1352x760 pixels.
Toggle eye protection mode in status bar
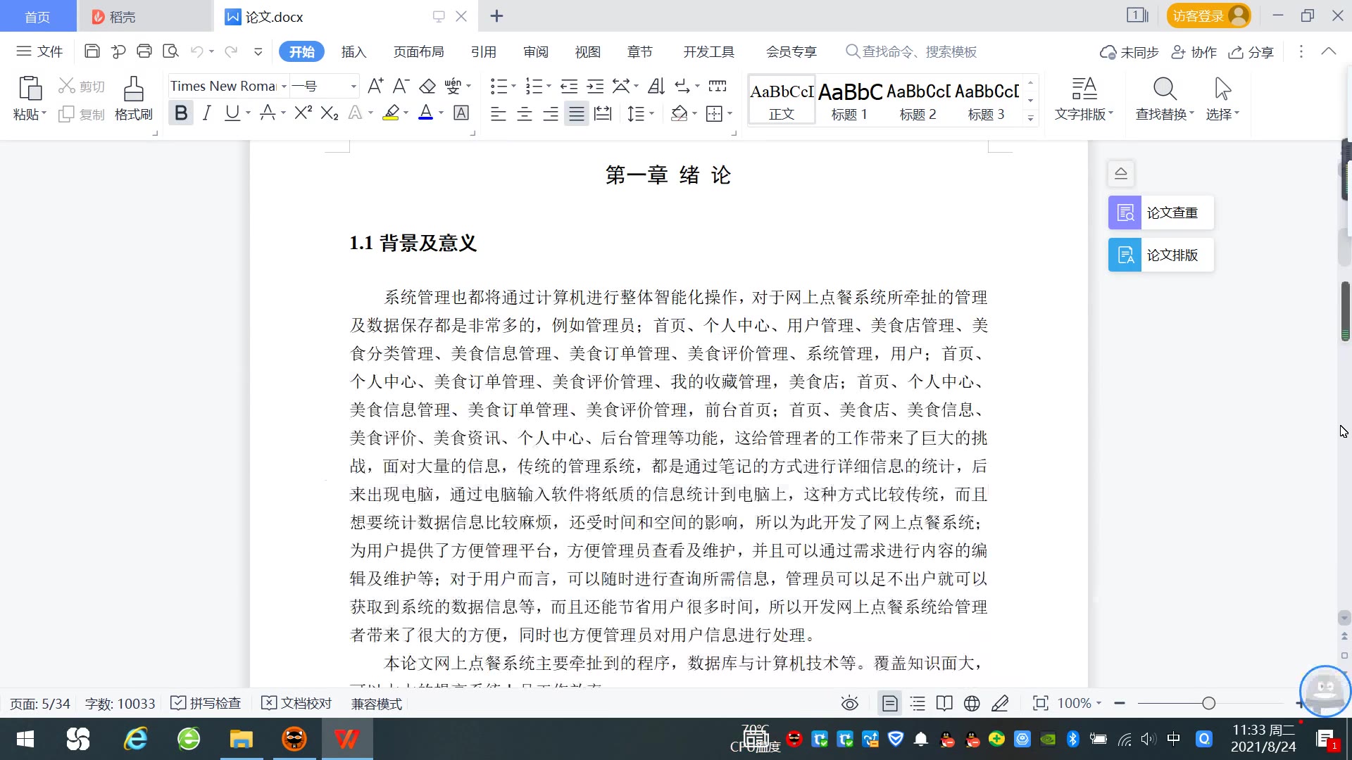click(849, 704)
